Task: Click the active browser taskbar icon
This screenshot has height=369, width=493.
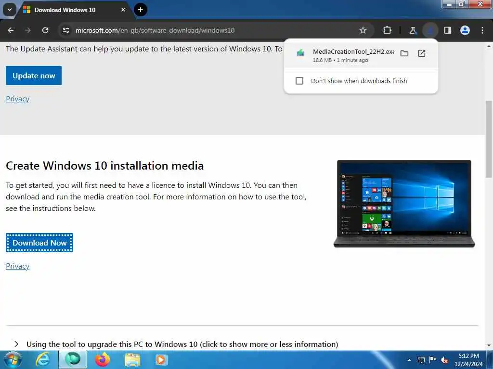Action: (x=73, y=359)
